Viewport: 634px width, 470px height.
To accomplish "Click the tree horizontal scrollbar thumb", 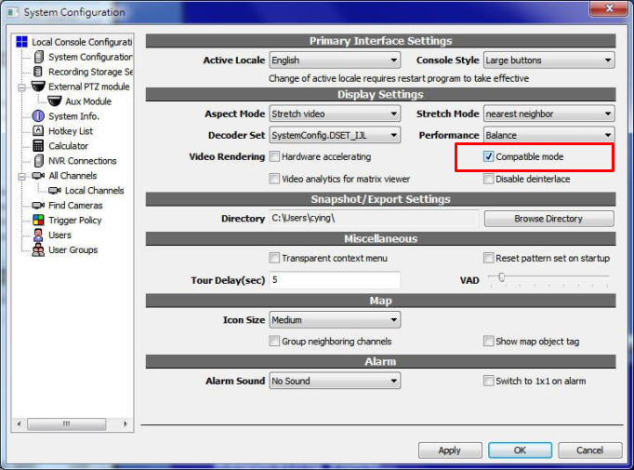I will 67,423.
